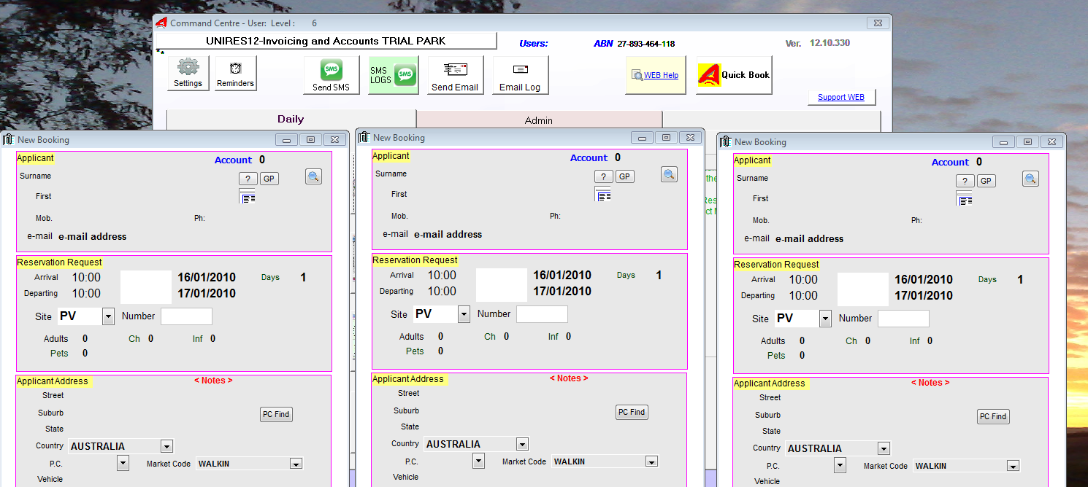This screenshot has width=1088, height=487.
Task: Switch to the Admin tab
Action: pos(539,120)
